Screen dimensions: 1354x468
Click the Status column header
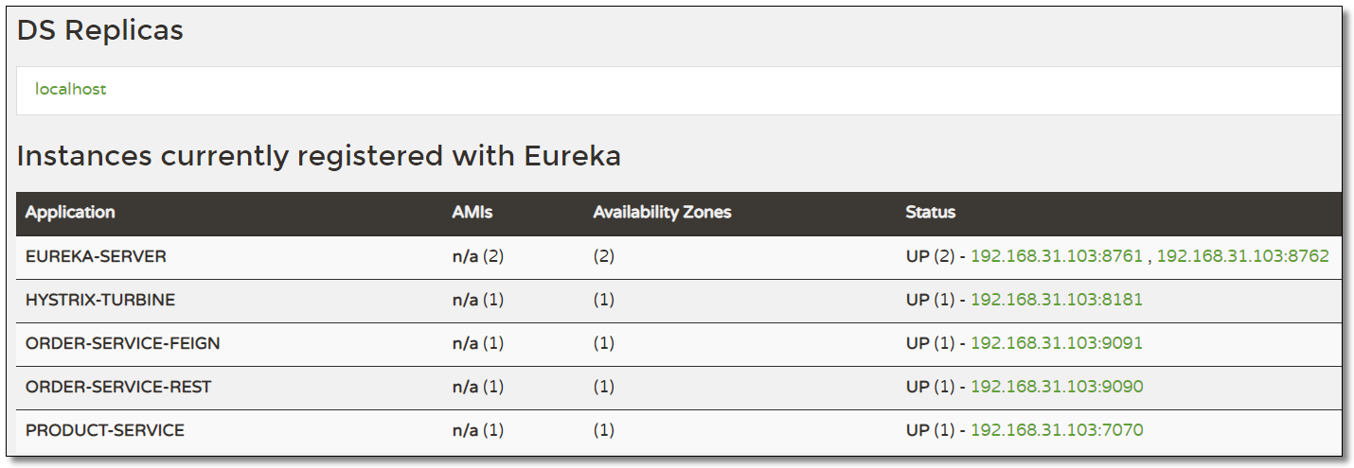(930, 213)
